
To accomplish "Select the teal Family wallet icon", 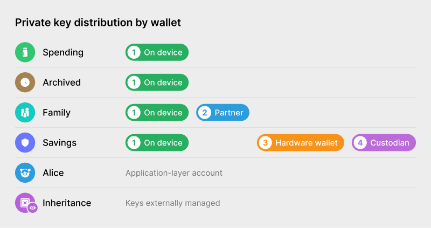I will click(25, 113).
